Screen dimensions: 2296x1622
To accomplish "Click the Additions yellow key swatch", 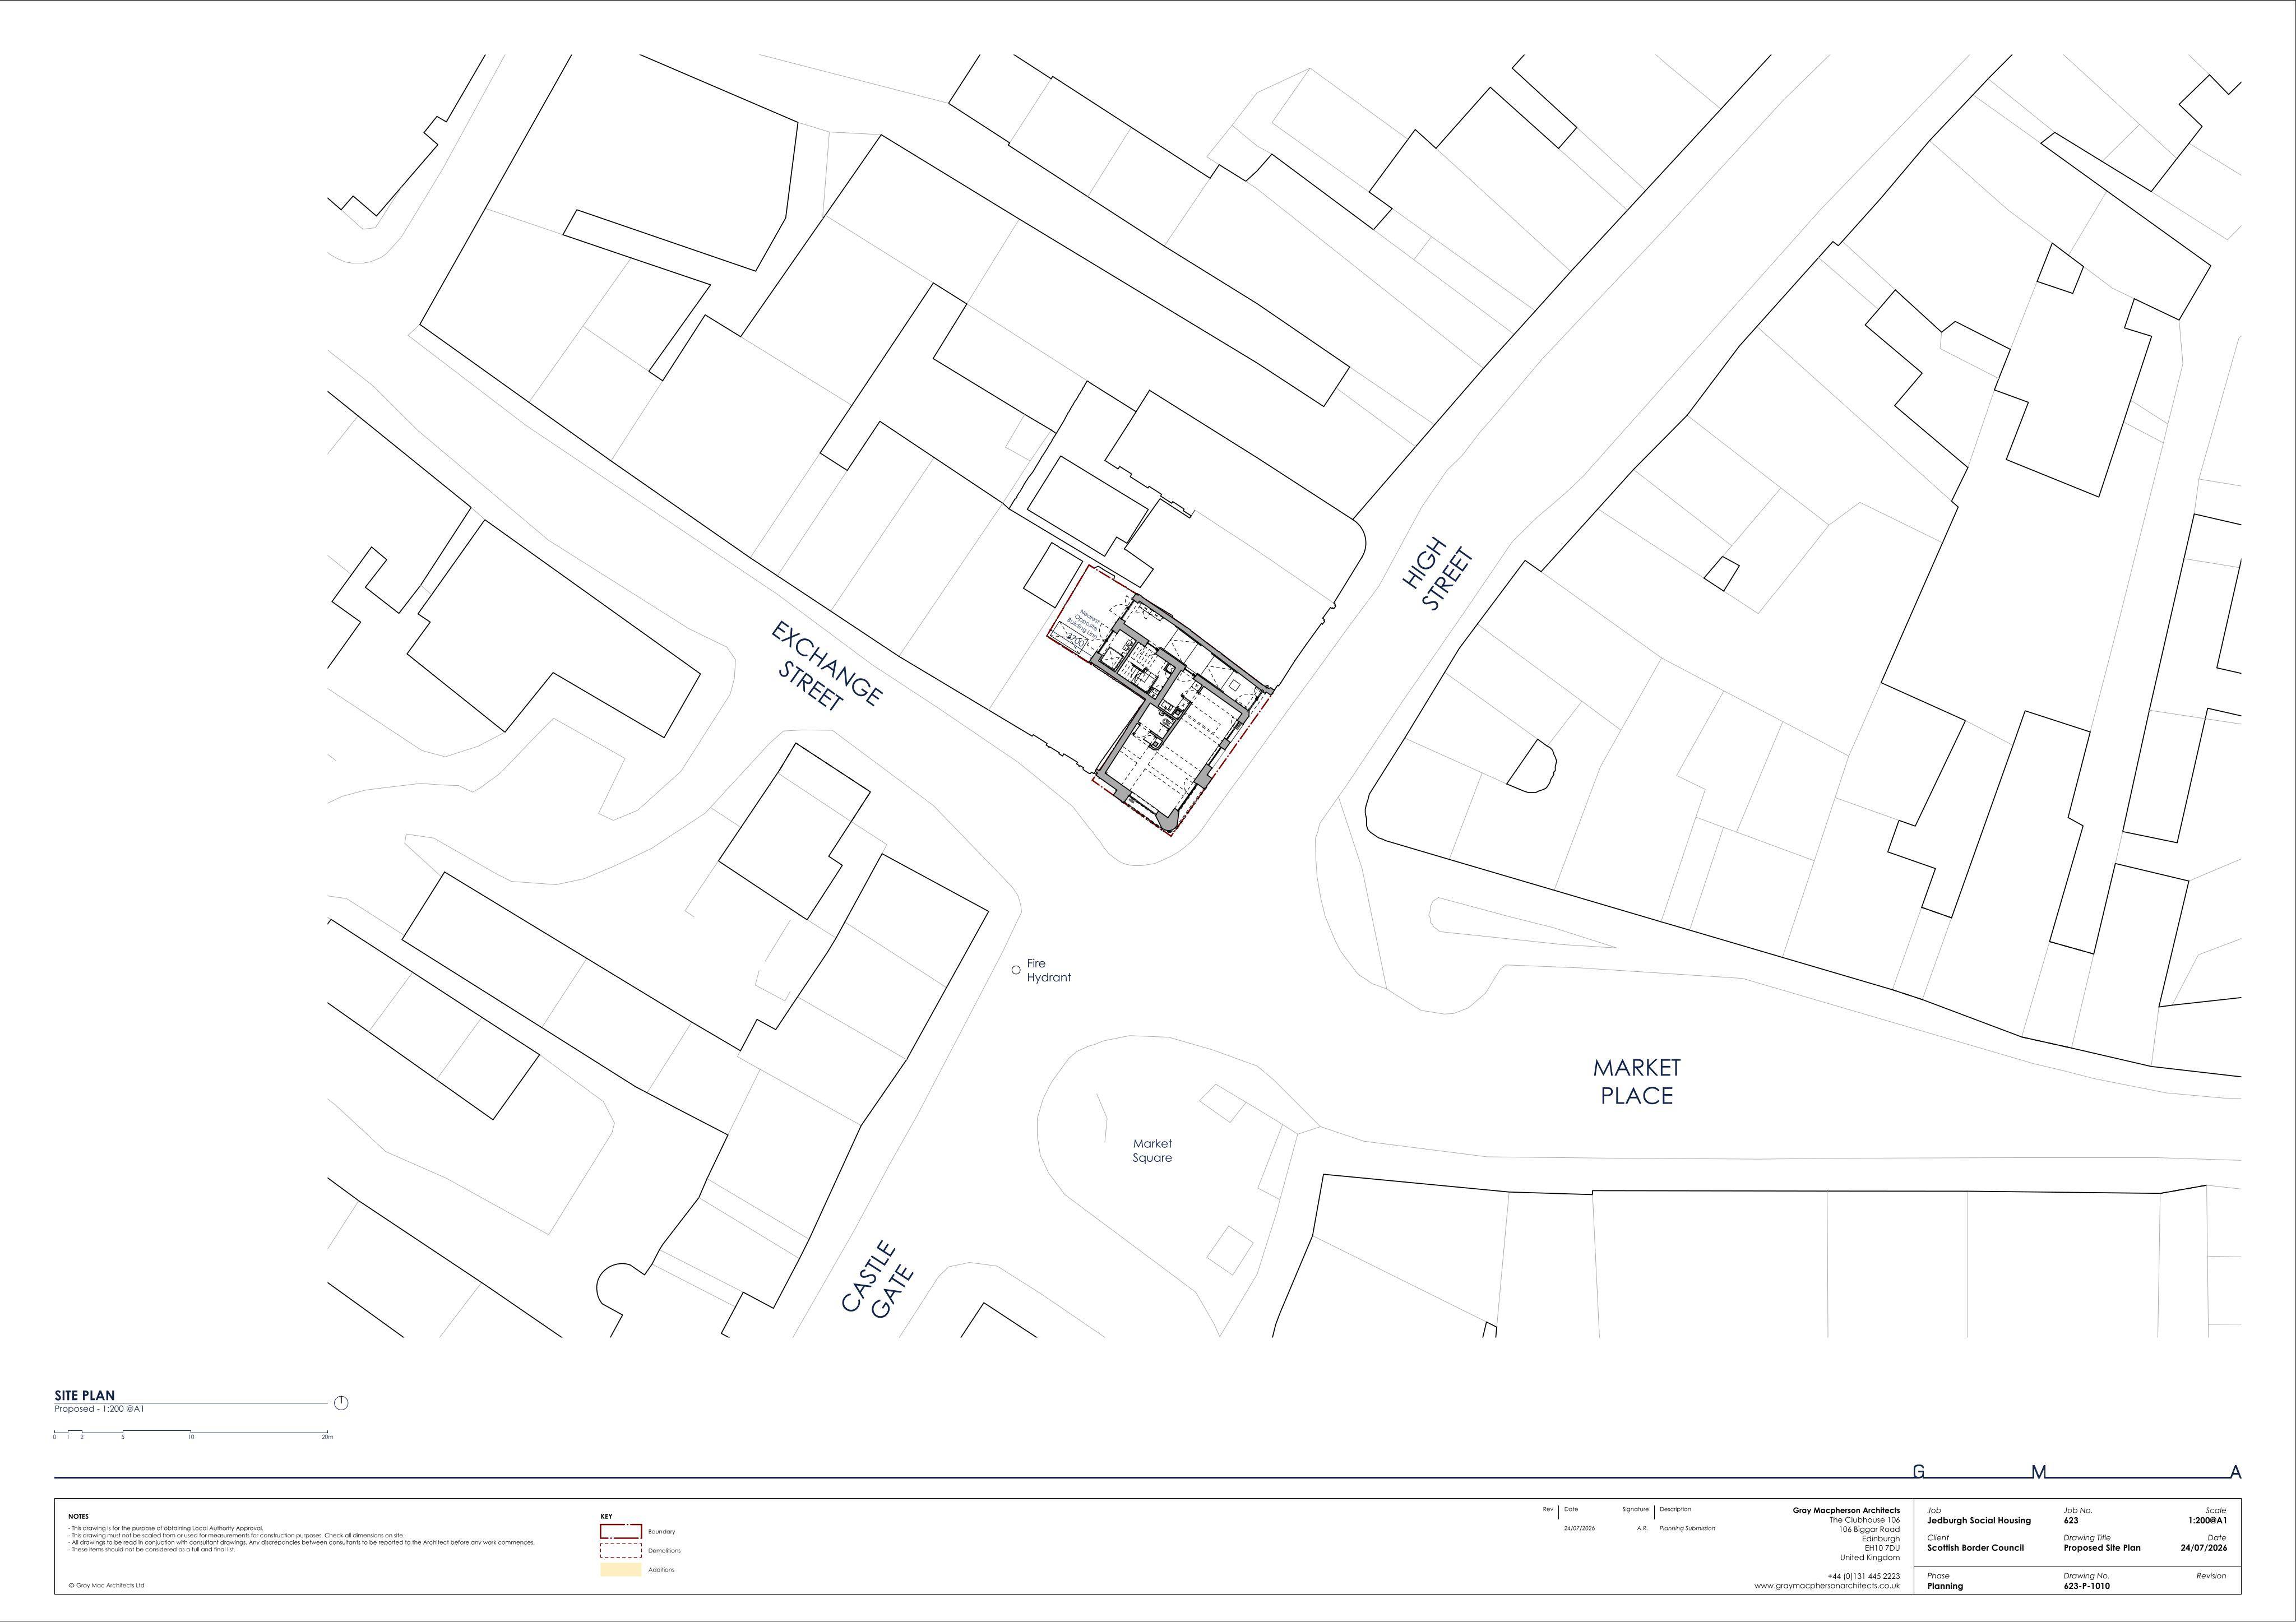I will [x=620, y=1569].
